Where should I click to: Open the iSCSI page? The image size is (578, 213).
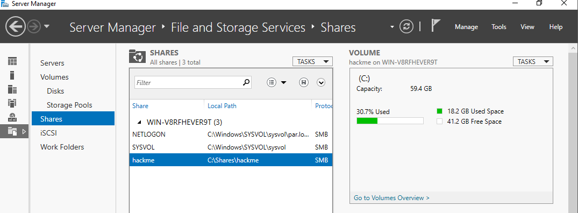point(48,133)
